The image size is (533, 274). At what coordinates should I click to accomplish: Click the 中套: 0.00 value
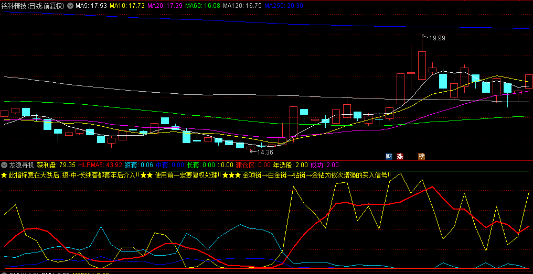point(169,166)
